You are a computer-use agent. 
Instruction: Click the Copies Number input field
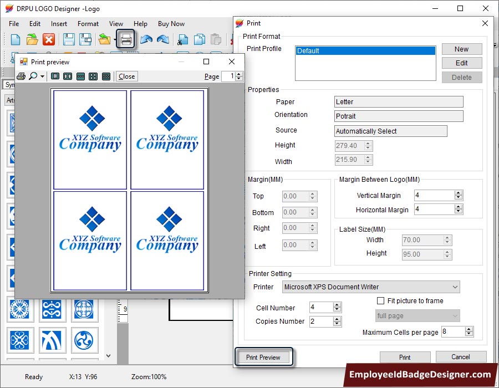click(x=322, y=321)
